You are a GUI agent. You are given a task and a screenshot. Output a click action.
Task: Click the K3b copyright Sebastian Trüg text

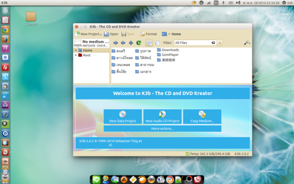111,143
